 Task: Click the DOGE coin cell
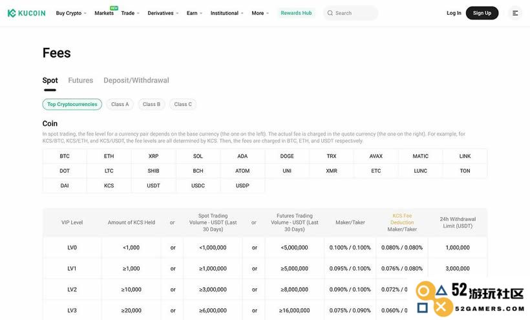pyautogui.click(x=287, y=156)
